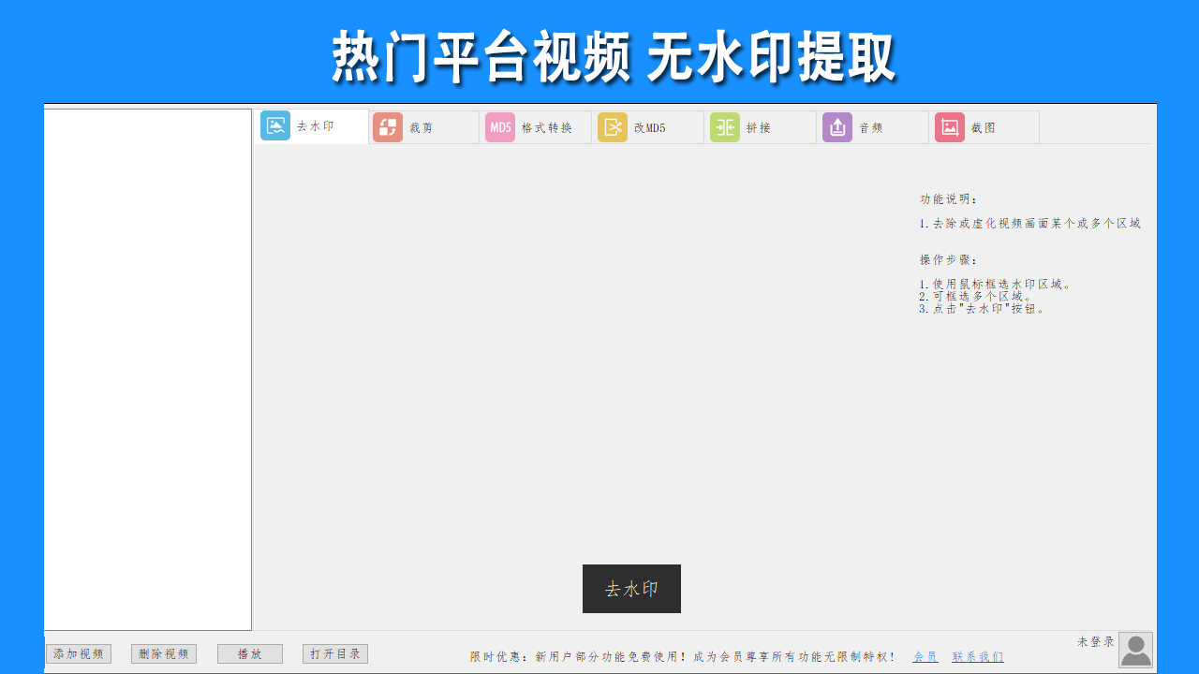The image size is (1199, 674).
Task: Click the 裁剪 crop tool icon
Action: pos(387,125)
